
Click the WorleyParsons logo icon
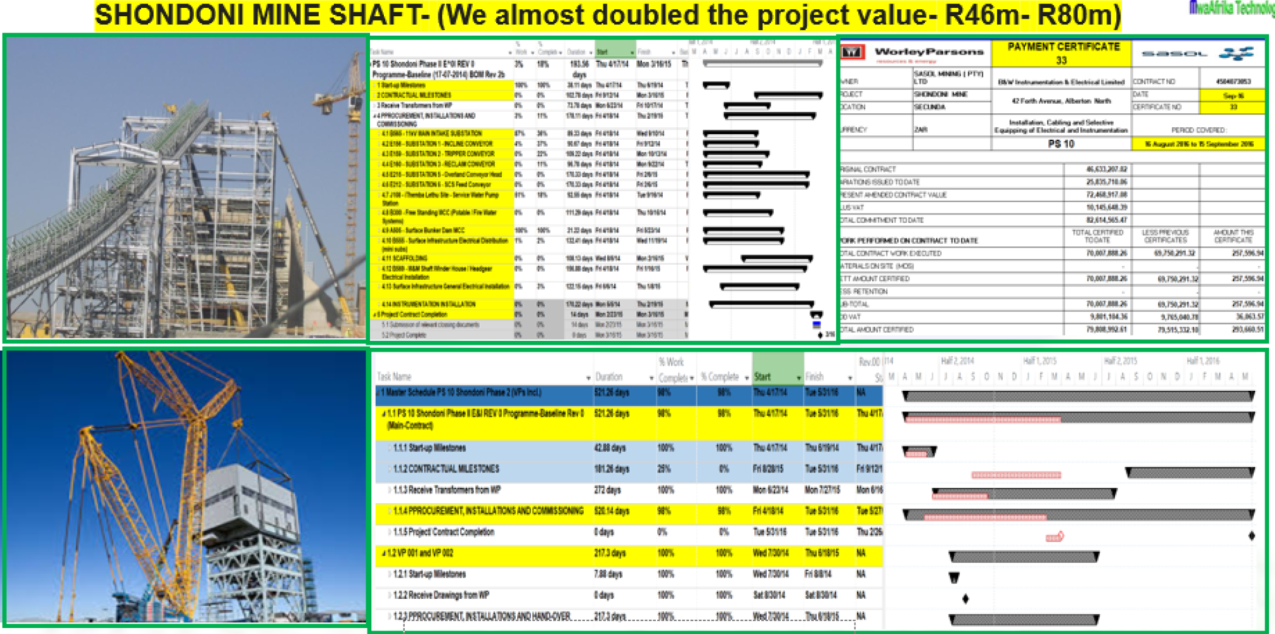(x=853, y=53)
